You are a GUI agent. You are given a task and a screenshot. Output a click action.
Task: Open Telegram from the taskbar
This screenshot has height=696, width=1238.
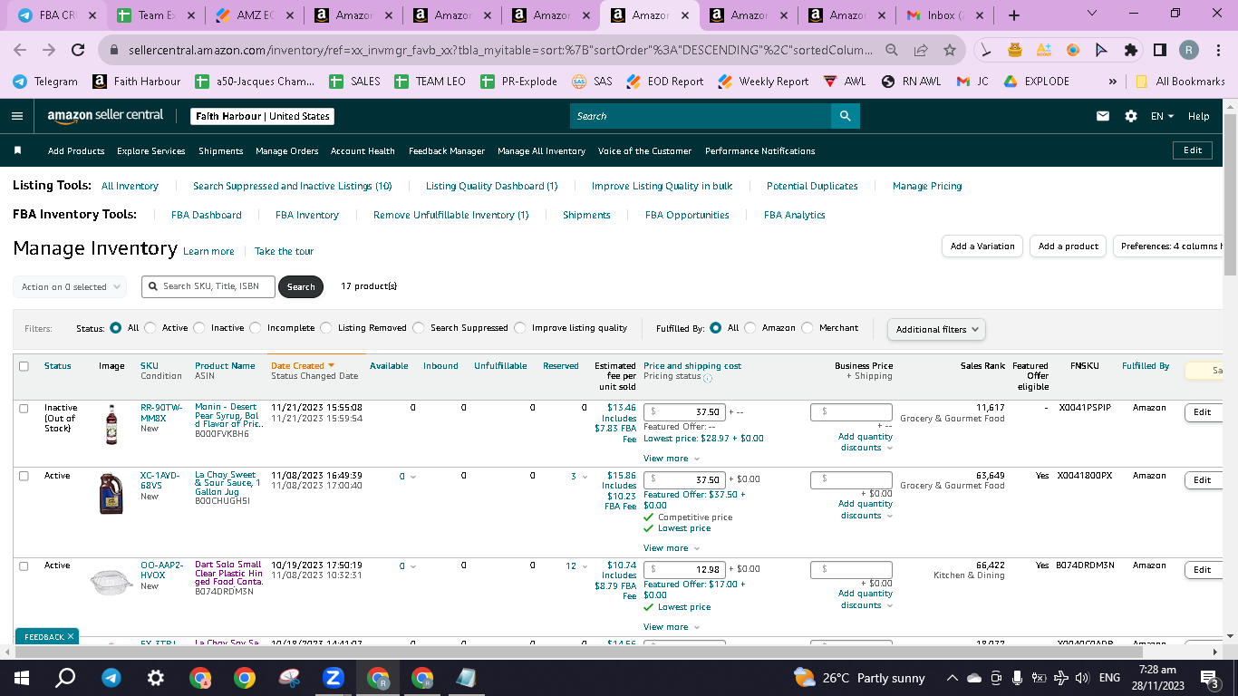[x=111, y=677]
